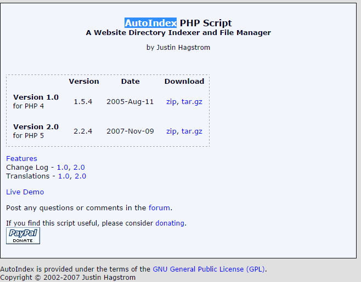The image size is (361, 282).
Task: Click the Date column header
Action: (x=131, y=82)
